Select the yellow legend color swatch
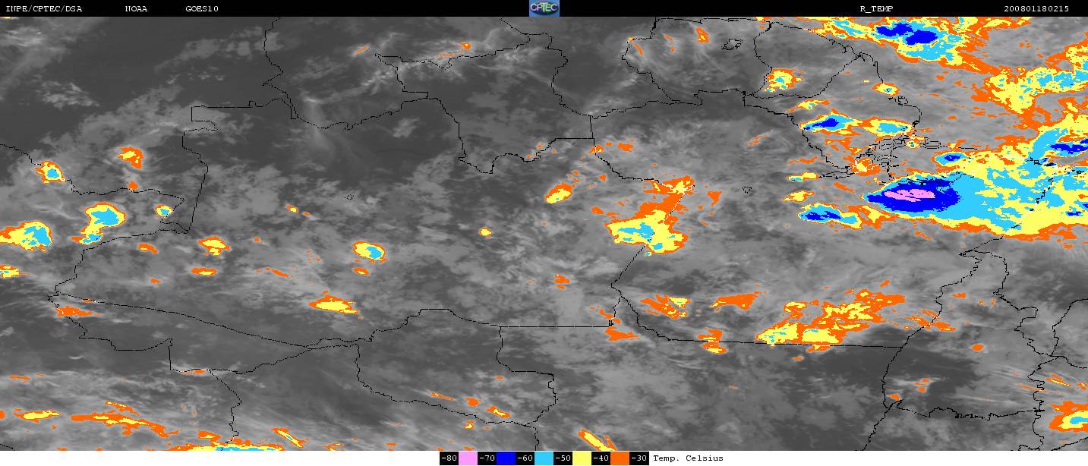Screen dimensions: 1088x466 point(582,458)
